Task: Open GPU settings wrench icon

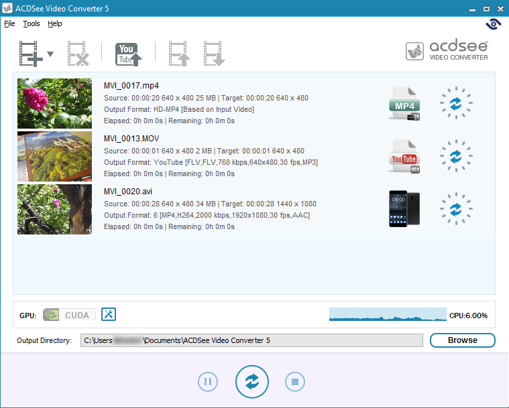Action: [109, 314]
